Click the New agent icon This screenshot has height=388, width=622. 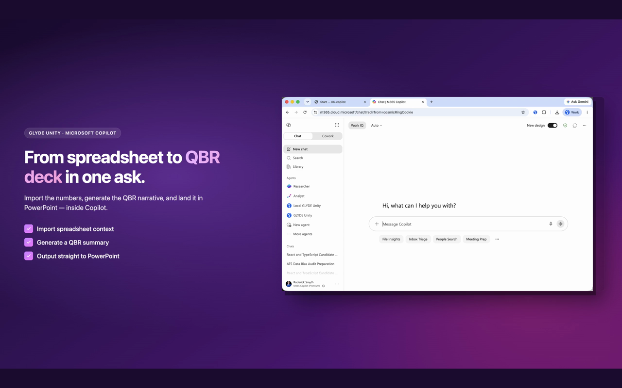(x=289, y=225)
